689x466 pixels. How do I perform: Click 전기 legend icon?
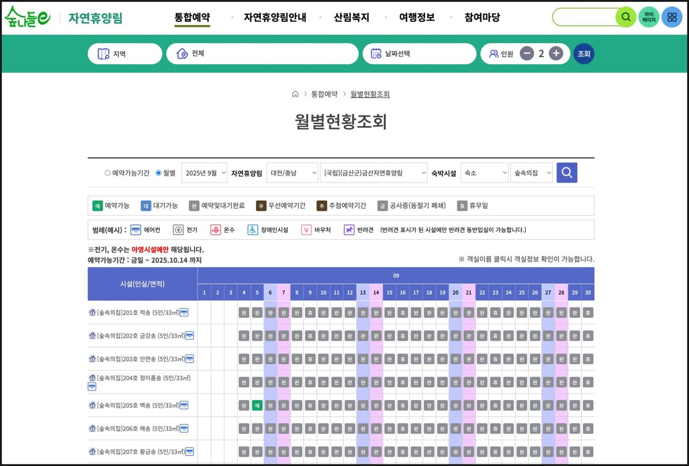click(x=178, y=230)
